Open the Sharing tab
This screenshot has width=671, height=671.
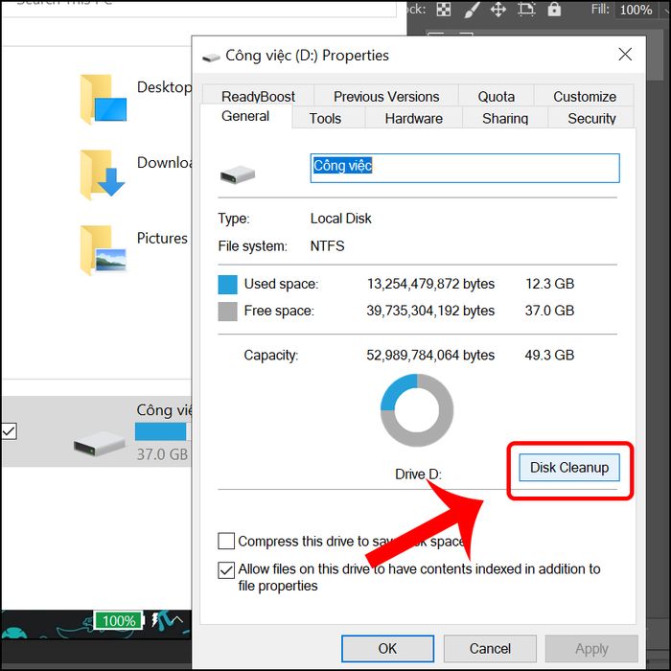(x=505, y=118)
